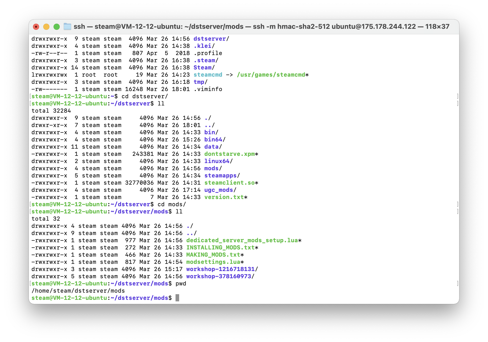Click the INSTALLING_MODS.txt file name
This screenshot has width=488, height=342.
point(220,248)
